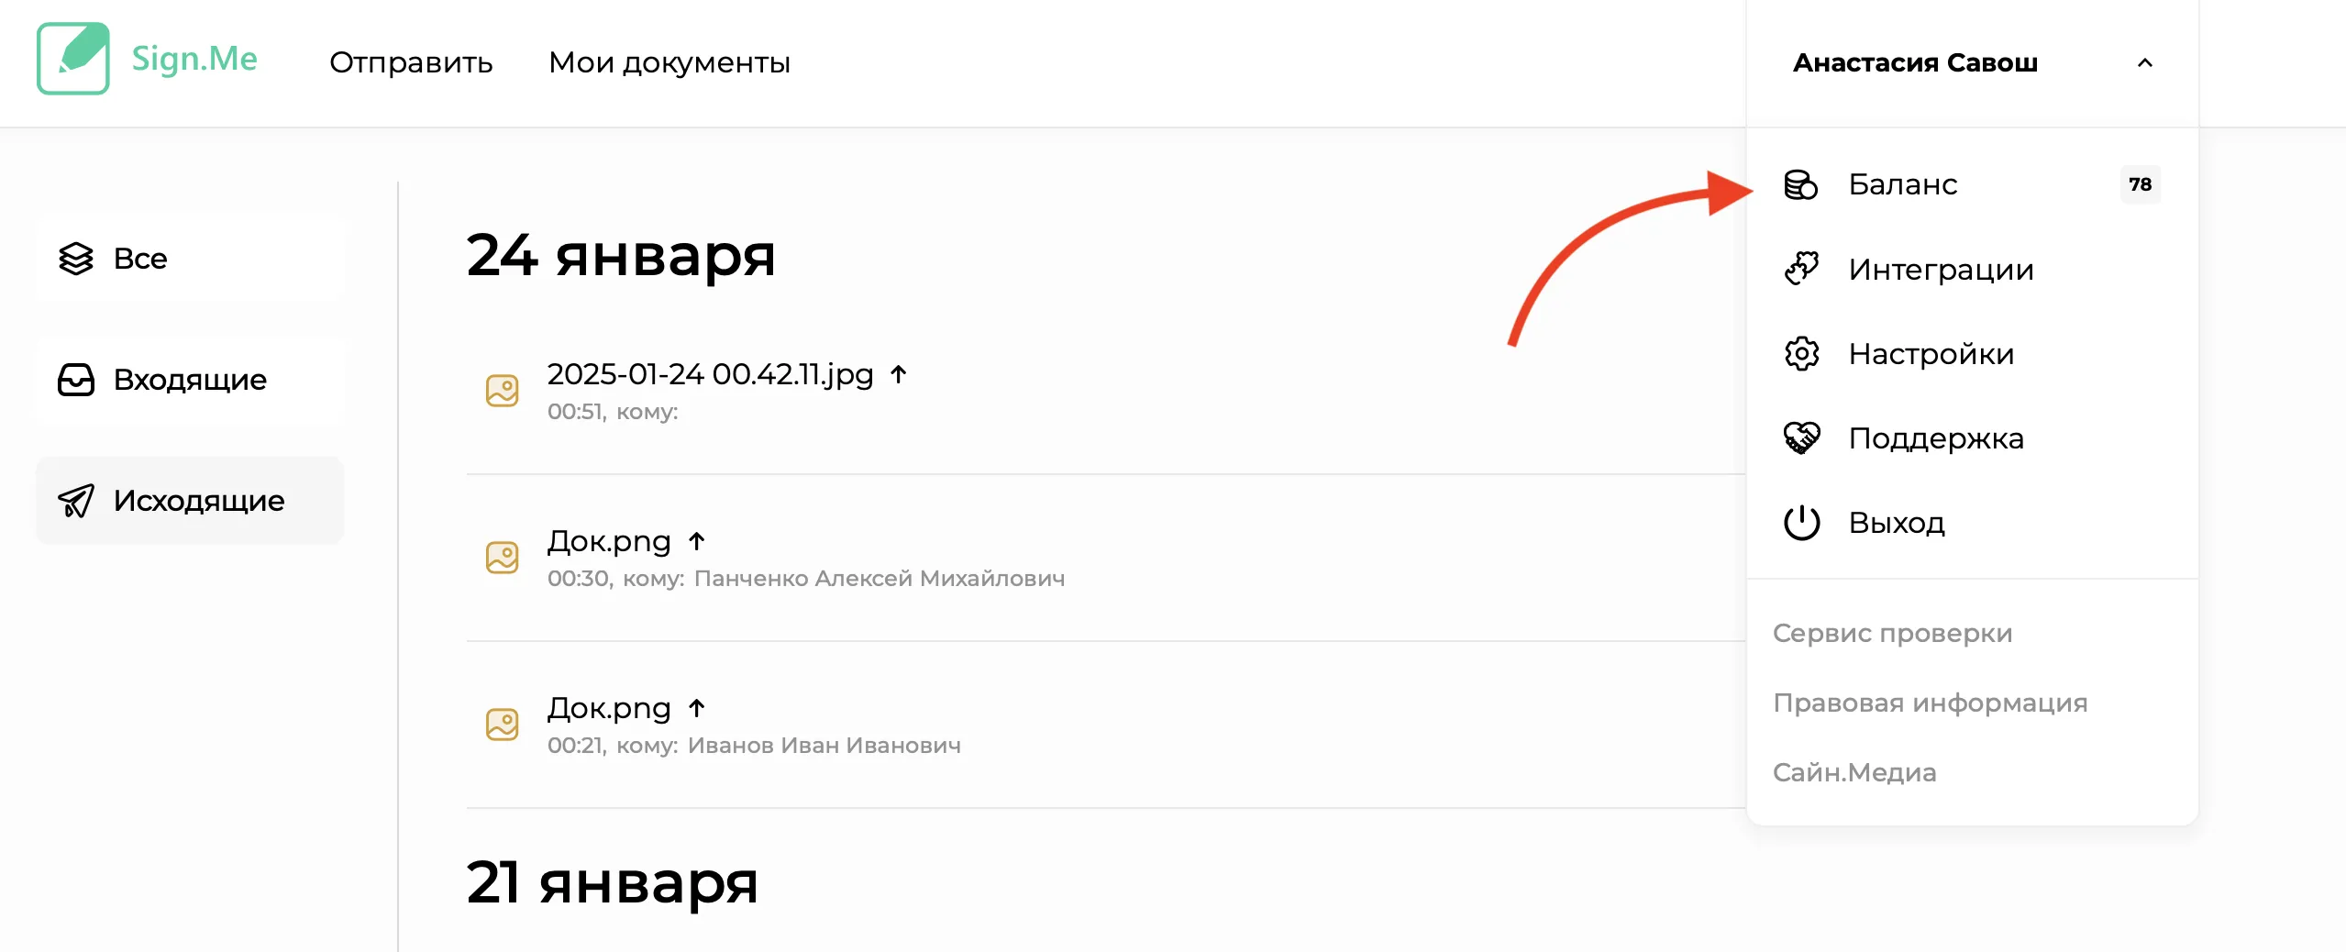The image size is (2346, 952).
Task: Click the Logout power icon
Action: 1801,523
